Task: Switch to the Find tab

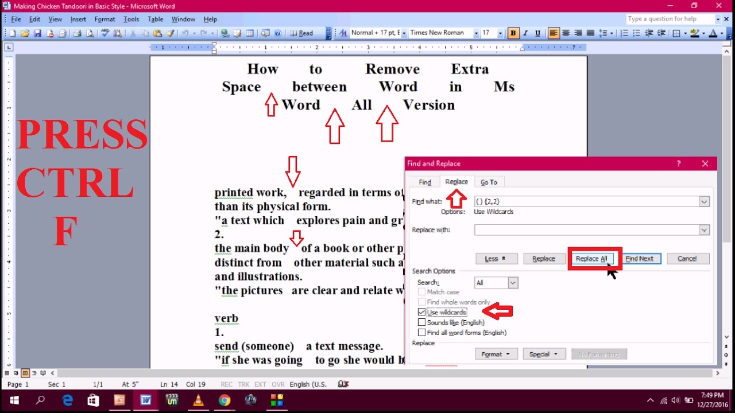Action: click(425, 182)
